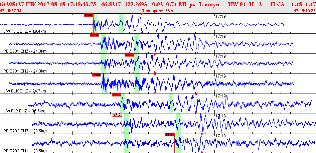Click the eS 2 pick flag on B201 EH2
The height and width of the screenshot is (153, 316).
point(129,55)
